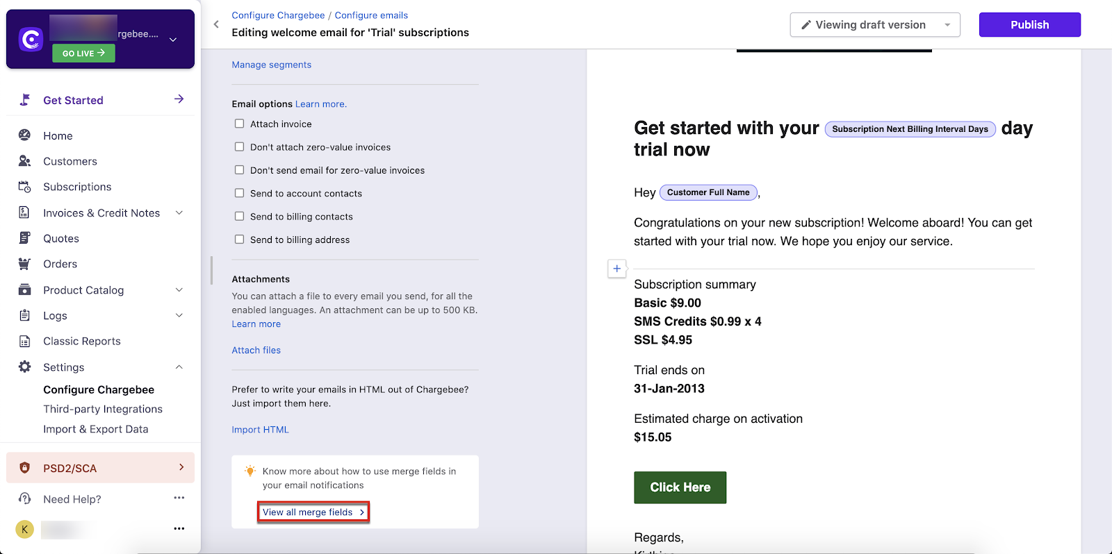Image resolution: width=1112 pixels, height=554 pixels.
Task: Click the back arrow beside breadcrumb
Action: (x=216, y=24)
